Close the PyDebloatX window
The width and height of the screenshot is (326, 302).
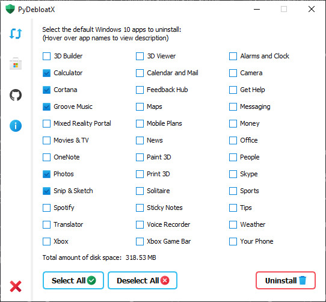coord(311,9)
